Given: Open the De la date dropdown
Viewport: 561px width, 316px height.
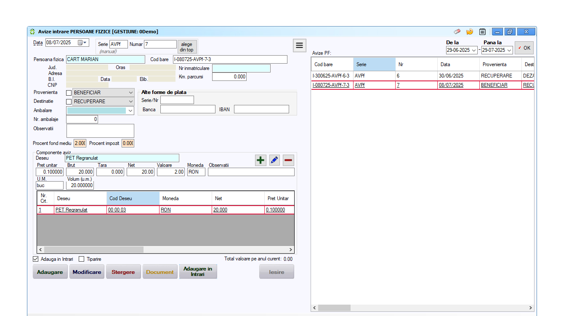Looking at the screenshot, I should coord(474,50).
